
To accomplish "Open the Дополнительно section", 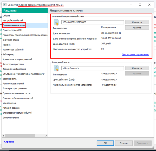I will tap(11, 118).
